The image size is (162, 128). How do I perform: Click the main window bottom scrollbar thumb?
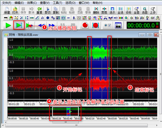pos(76,125)
